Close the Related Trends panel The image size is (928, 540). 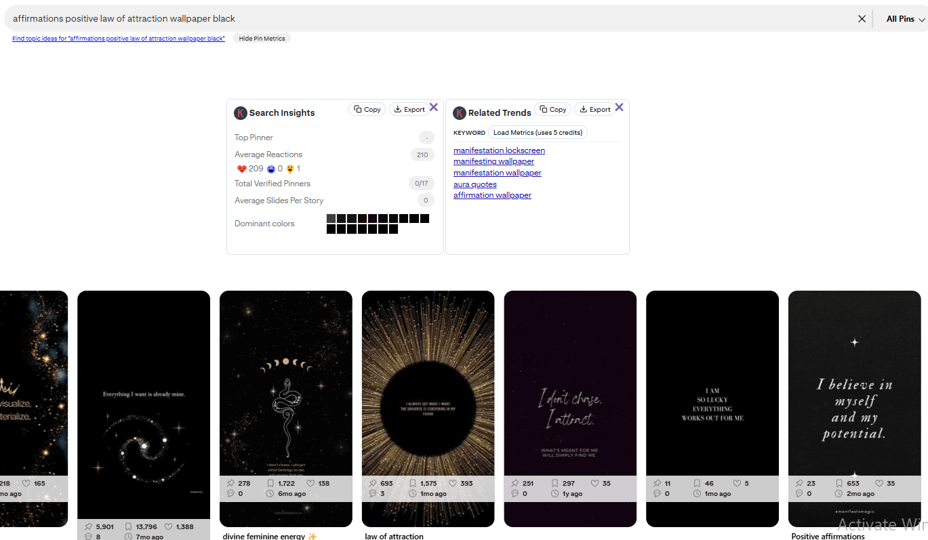pos(619,107)
